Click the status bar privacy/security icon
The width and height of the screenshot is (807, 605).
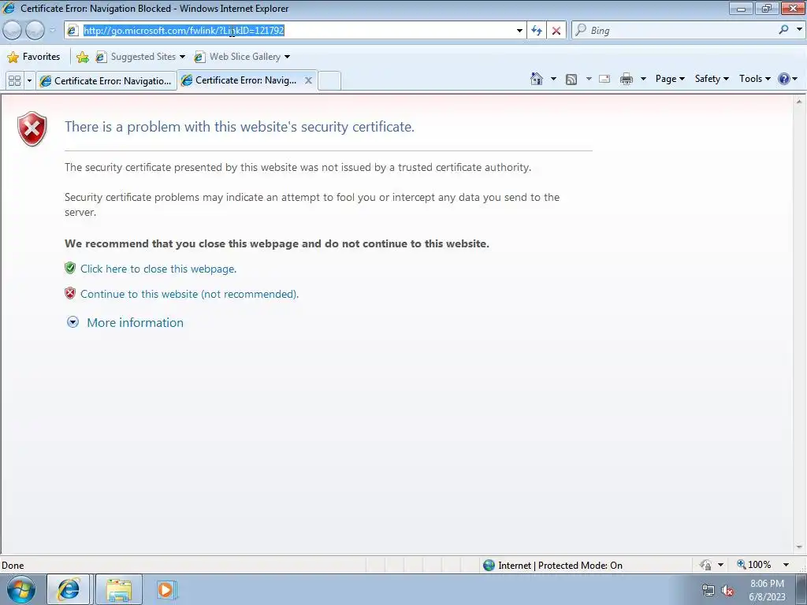tap(705, 565)
